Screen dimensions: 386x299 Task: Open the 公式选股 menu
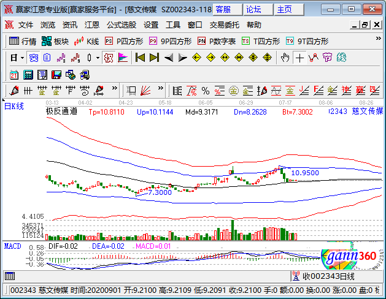coord(122,25)
